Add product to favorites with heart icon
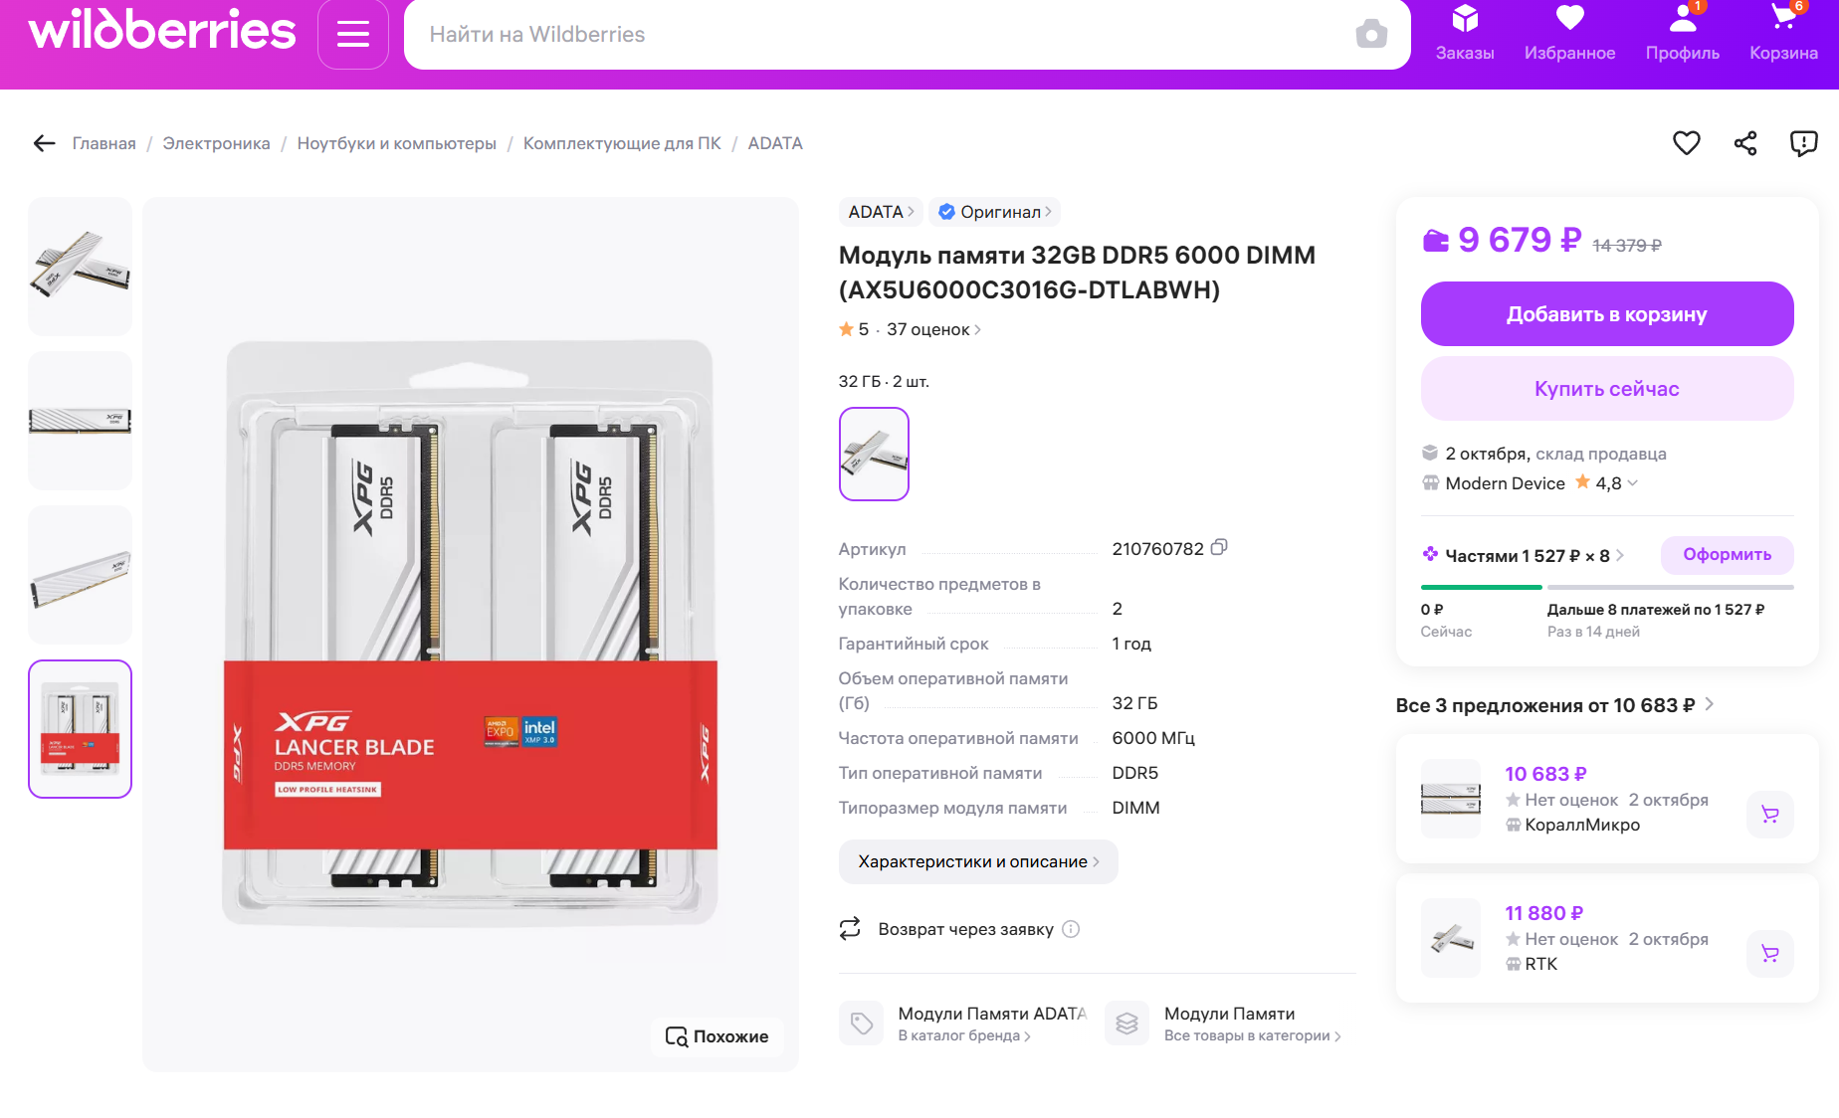Viewport: 1839px width, 1118px height. (x=1686, y=143)
